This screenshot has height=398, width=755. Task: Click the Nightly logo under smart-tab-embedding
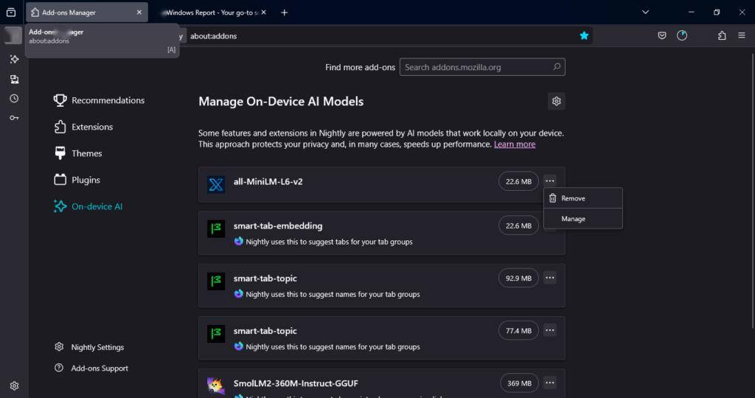pos(239,241)
